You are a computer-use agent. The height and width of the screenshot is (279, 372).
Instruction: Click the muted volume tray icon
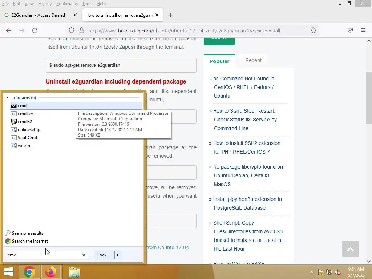point(338,272)
